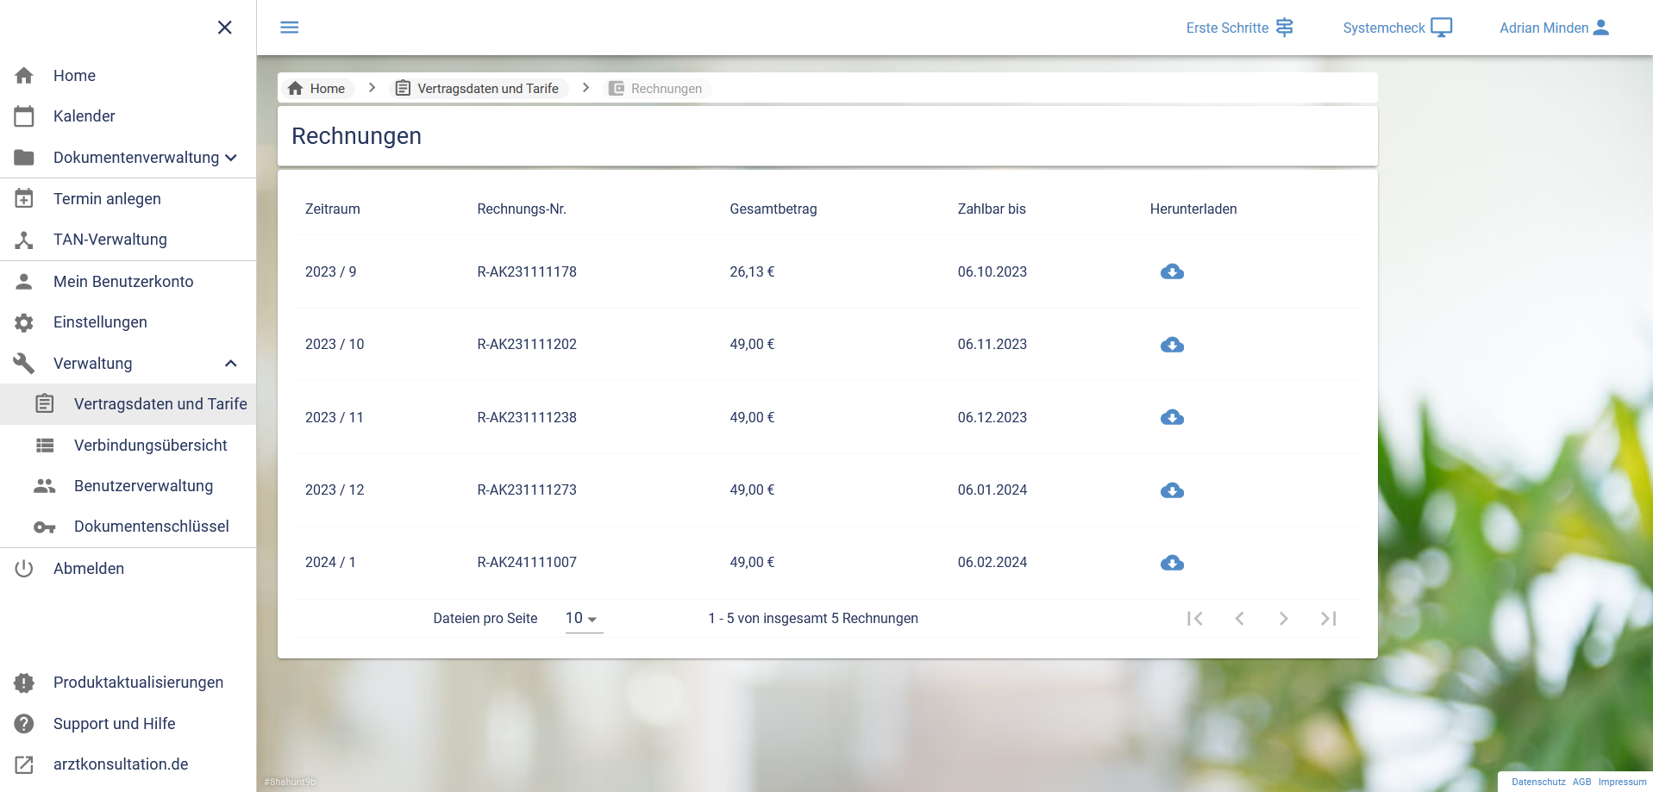1653x792 pixels.
Task: Click Abmelden to log out
Action: tap(88, 569)
